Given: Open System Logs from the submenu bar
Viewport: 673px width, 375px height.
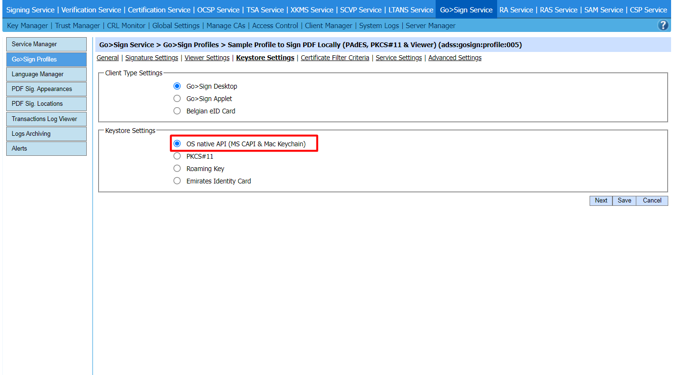Looking at the screenshot, I should (379, 26).
